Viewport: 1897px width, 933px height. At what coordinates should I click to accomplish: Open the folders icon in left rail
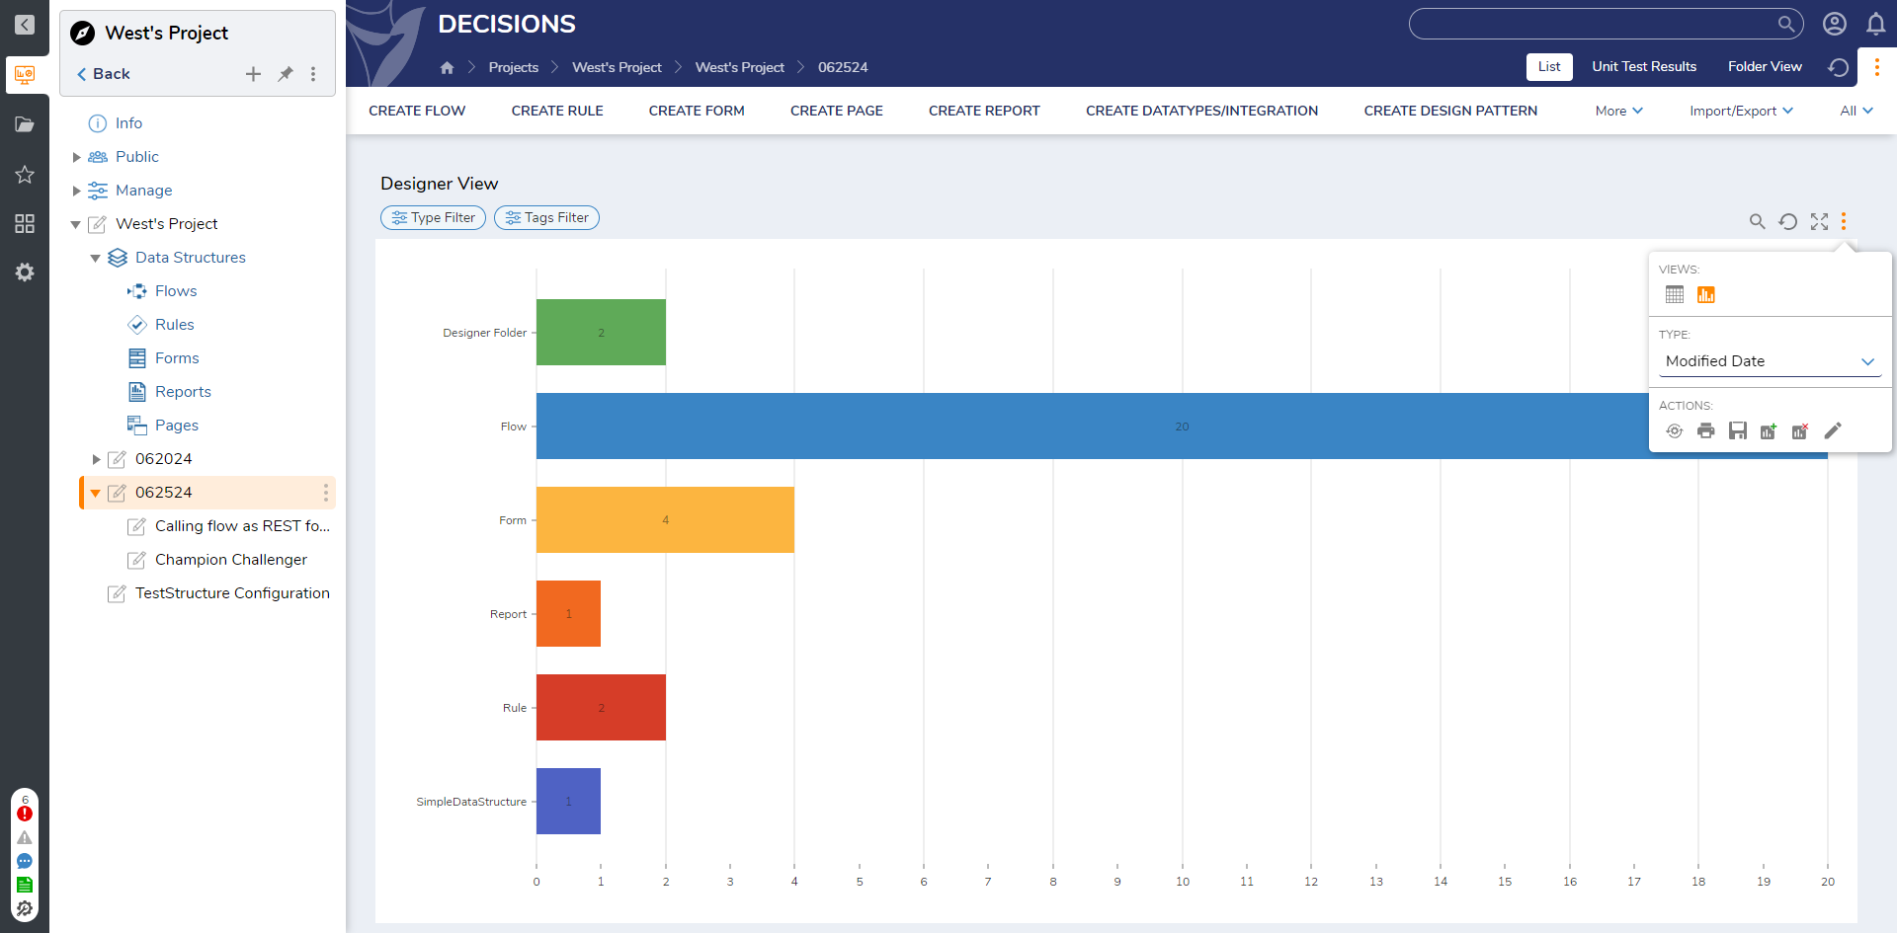pos(25,124)
